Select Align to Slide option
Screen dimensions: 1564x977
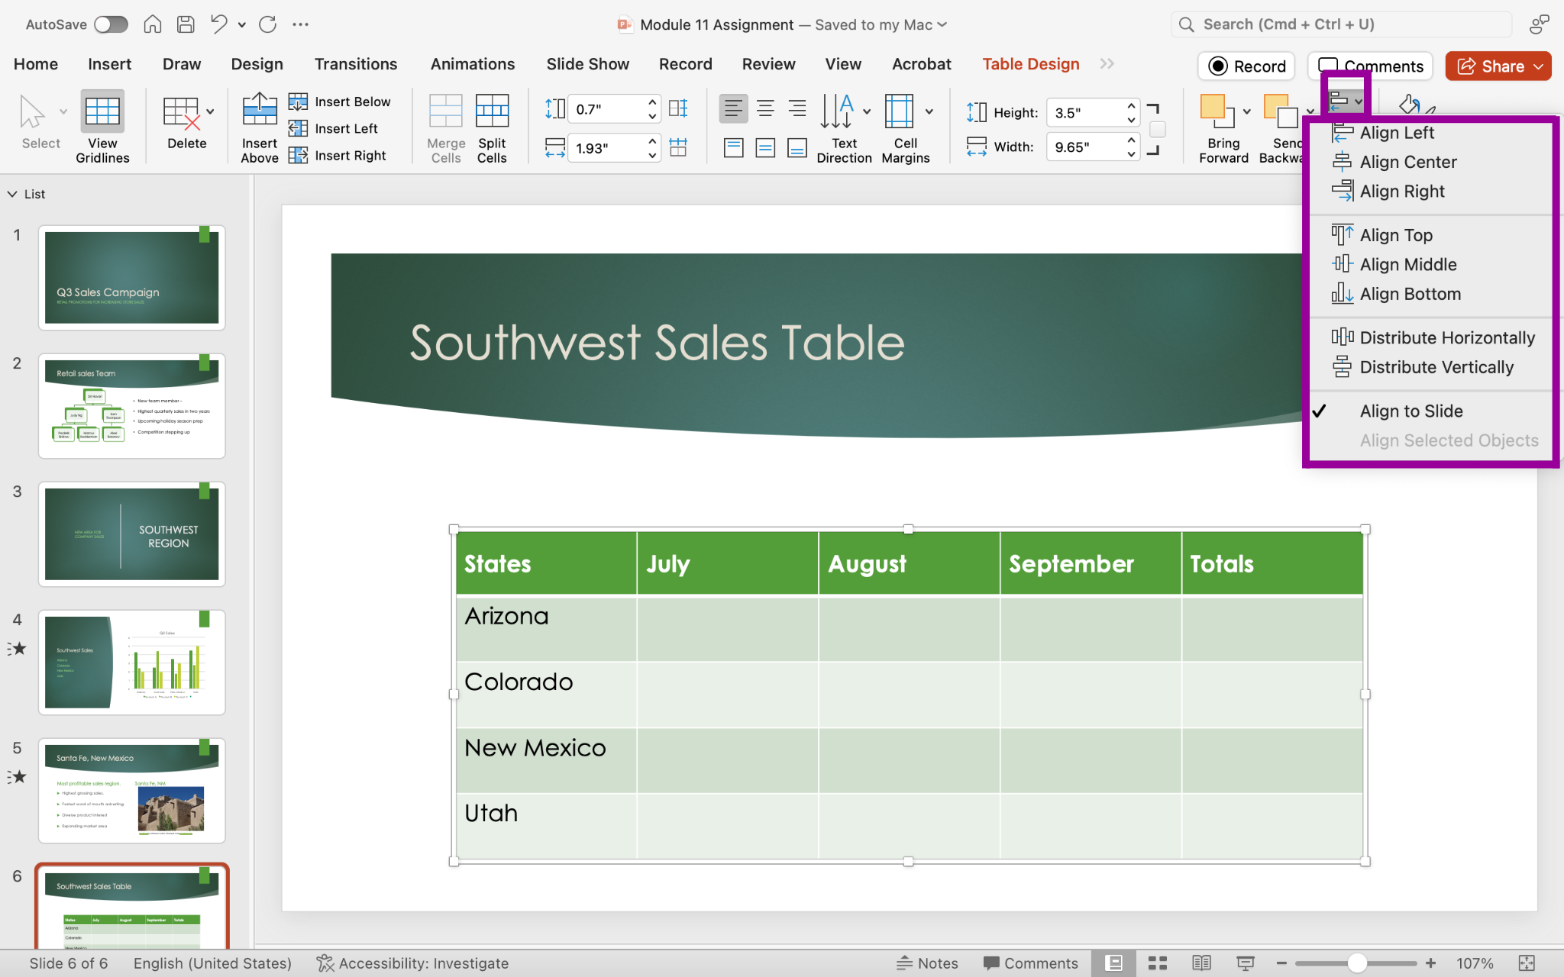(1411, 411)
